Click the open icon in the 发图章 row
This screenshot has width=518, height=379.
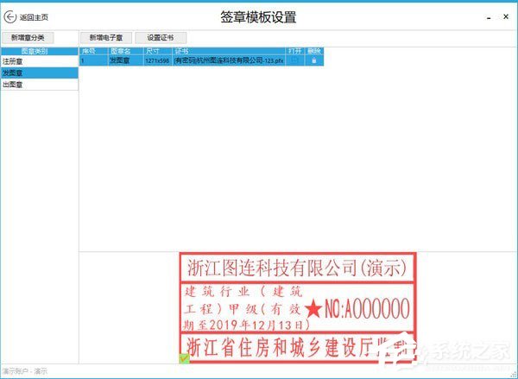295,60
